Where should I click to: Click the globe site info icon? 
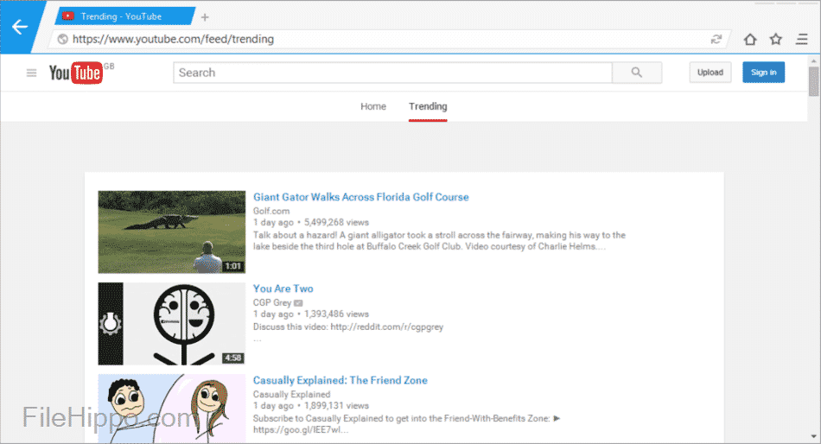click(x=62, y=39)
